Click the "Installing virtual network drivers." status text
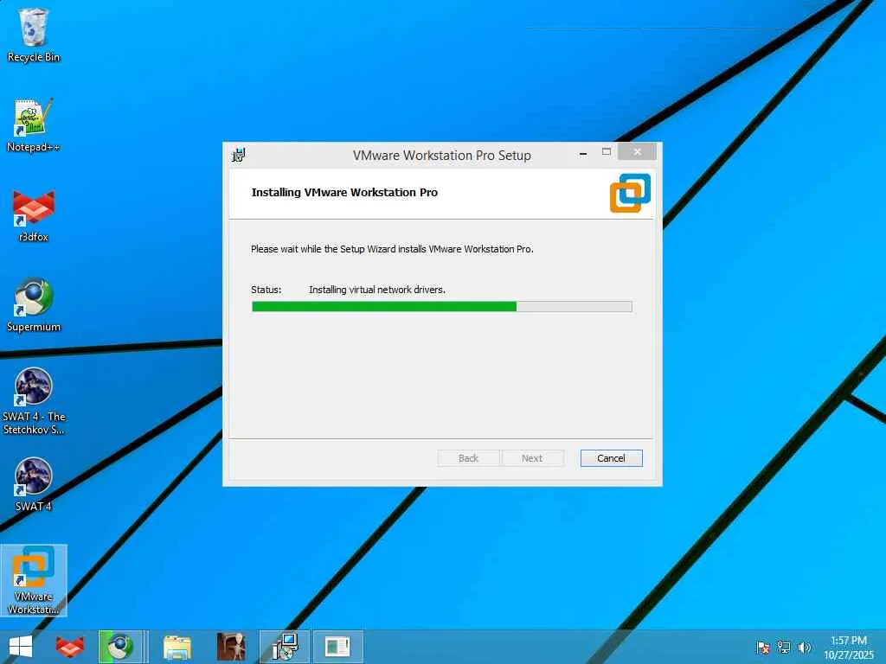Screen dimensions: 886x664 377,290
